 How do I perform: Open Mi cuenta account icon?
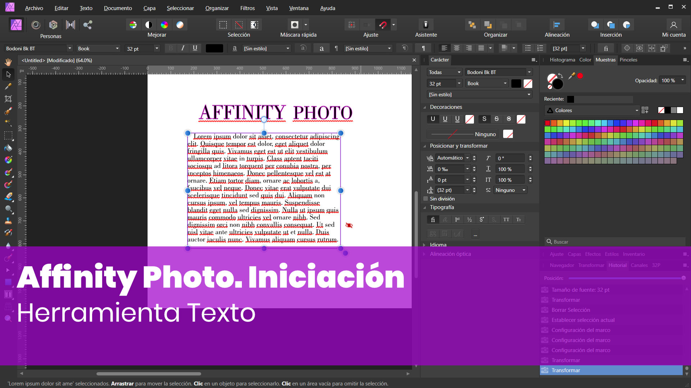[674, 25]
